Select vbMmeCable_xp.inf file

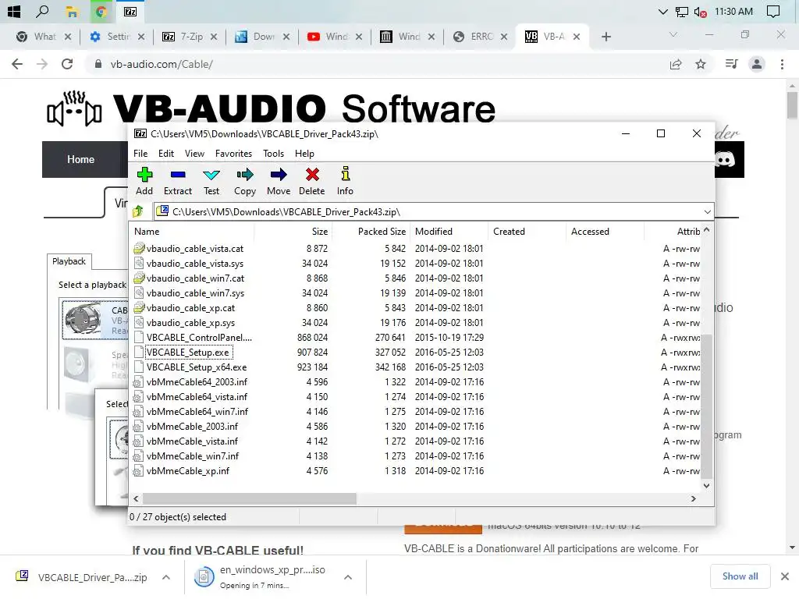coord(187,470)
